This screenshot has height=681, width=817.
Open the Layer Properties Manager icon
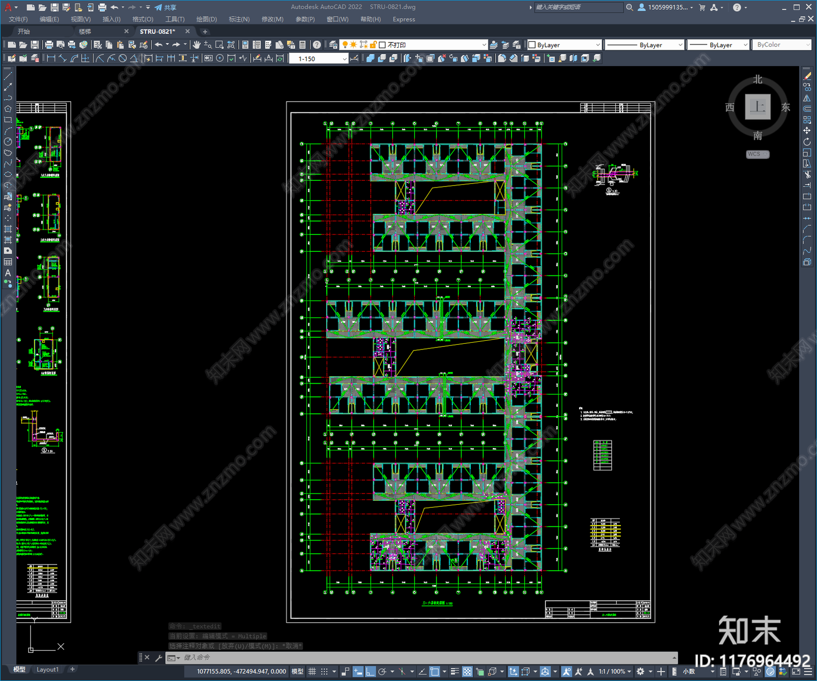click(333, 45)
